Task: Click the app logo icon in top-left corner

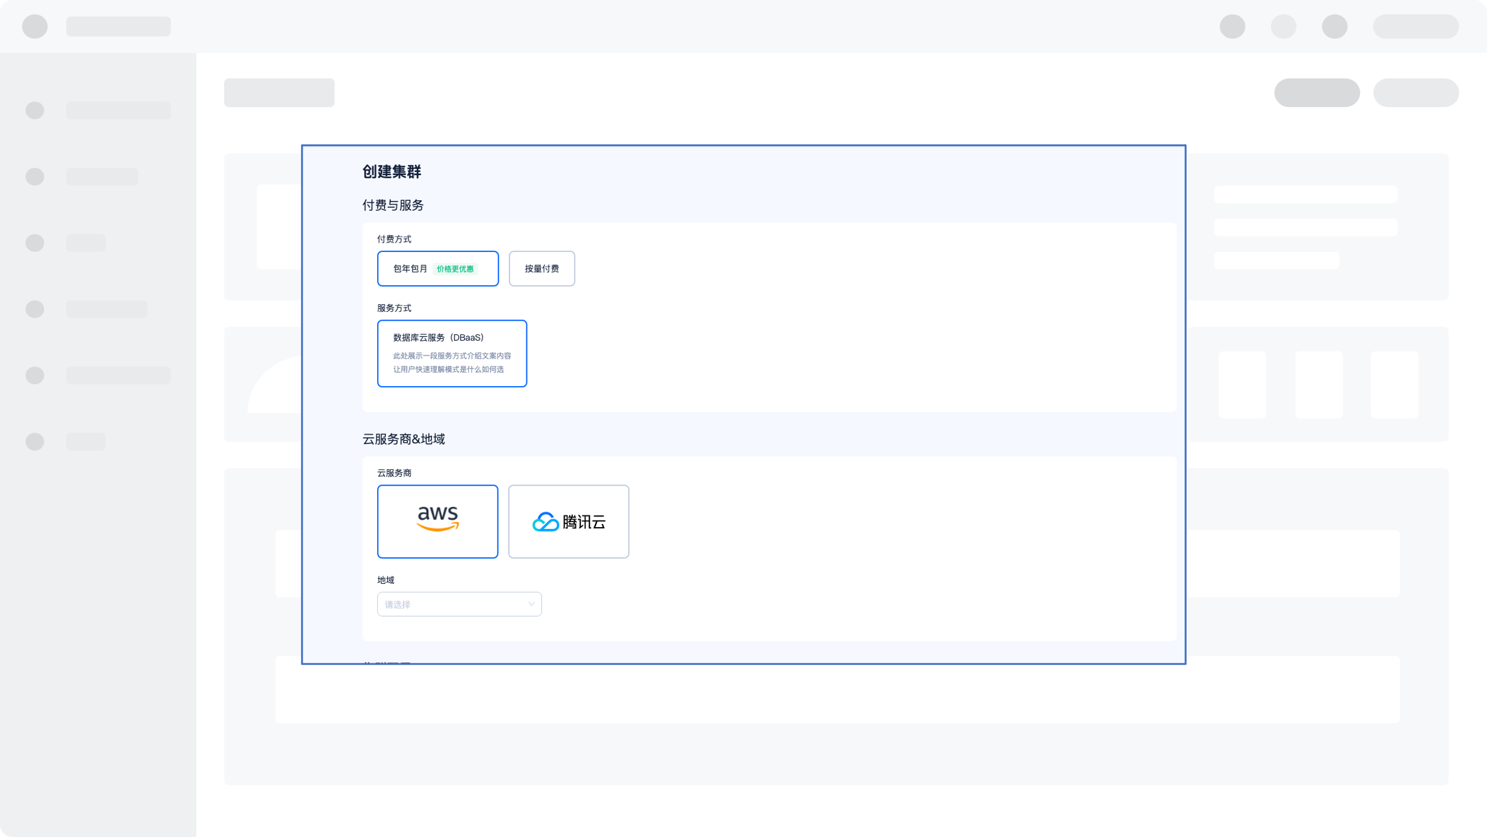Action: click(x=34, y=26)
